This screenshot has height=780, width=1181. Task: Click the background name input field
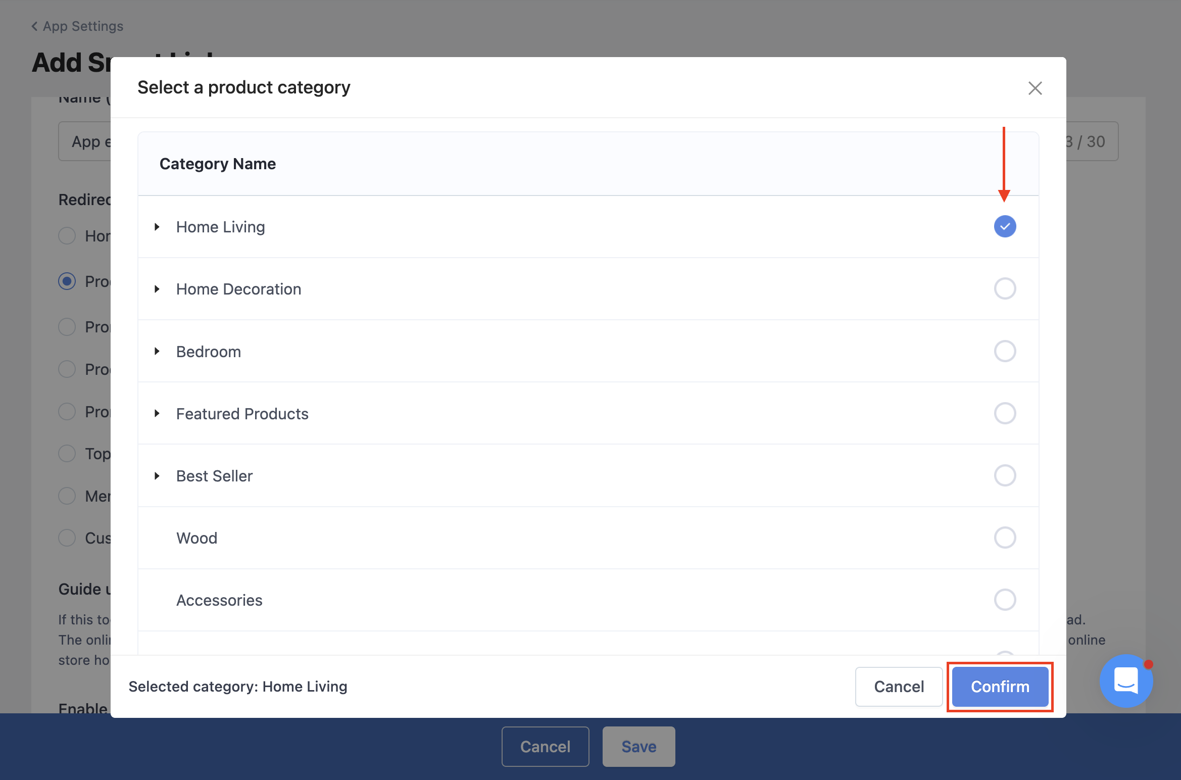(84, 141)
